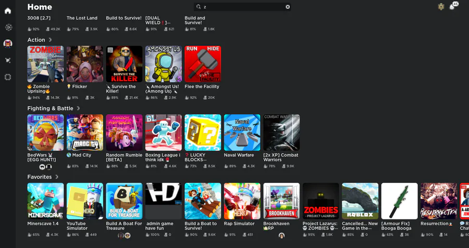Click 'Flee the Facility' title text
Screen dimensions: 469x248
[202, 86]
